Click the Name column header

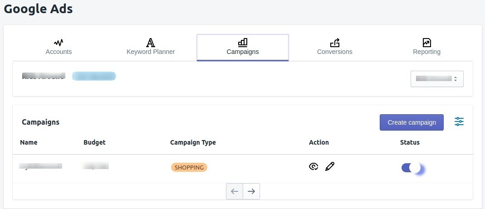[x=29, y=142]
